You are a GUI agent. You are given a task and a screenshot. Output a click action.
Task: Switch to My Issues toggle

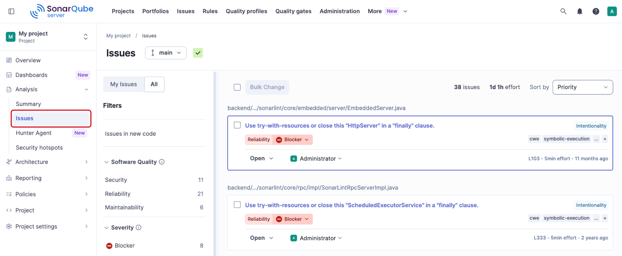pos(124,84)
